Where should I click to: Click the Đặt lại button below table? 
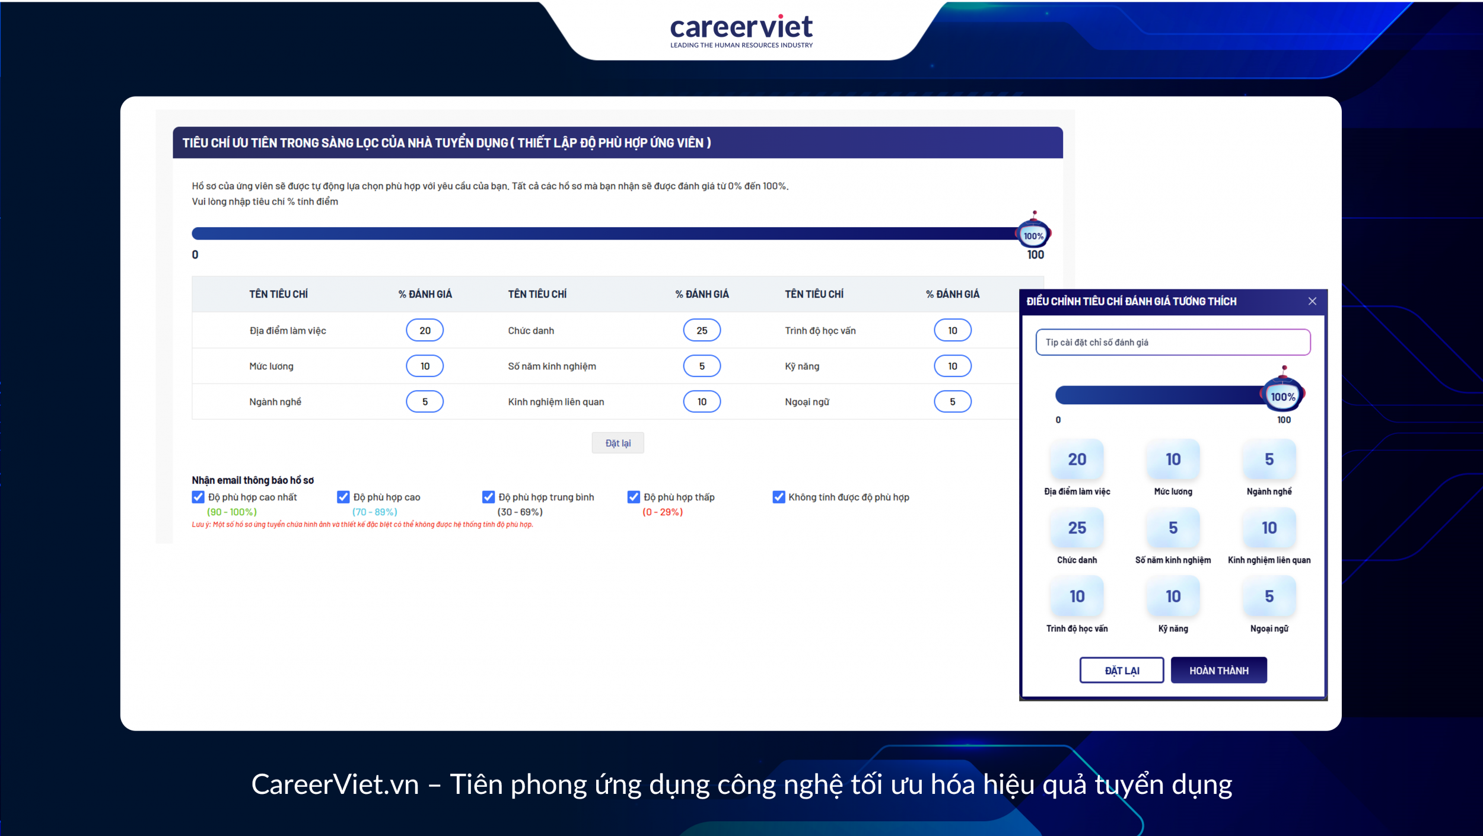pos(618,443)
